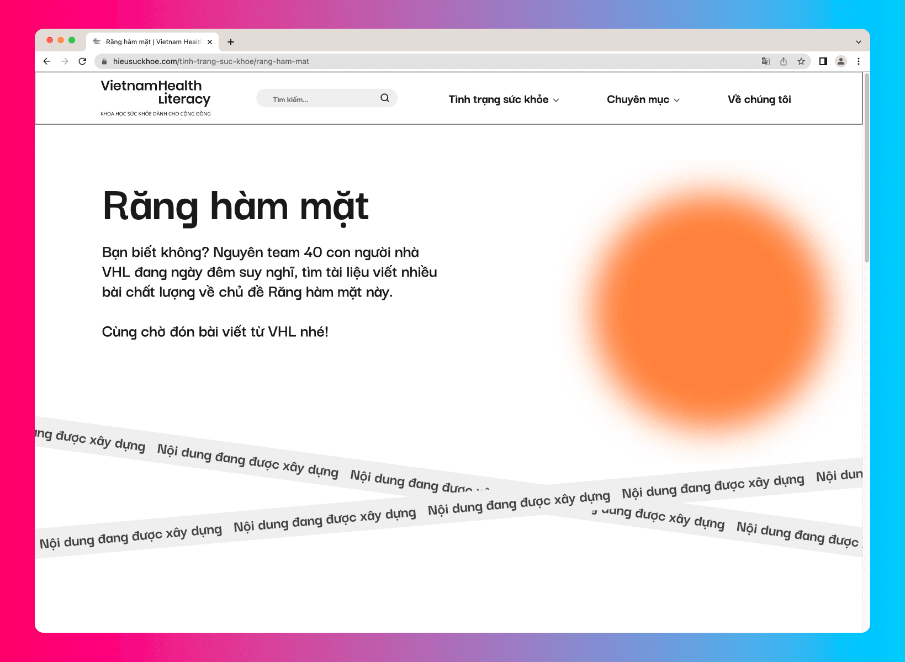Click the share page icon
The width and height of the screenshot is (905, 662).
[784, 61]
